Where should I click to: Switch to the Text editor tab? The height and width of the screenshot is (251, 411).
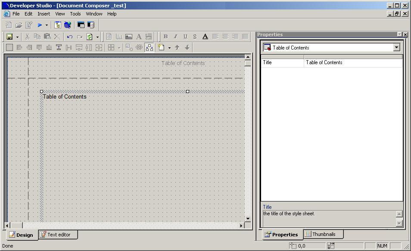(x=58, y=235)
